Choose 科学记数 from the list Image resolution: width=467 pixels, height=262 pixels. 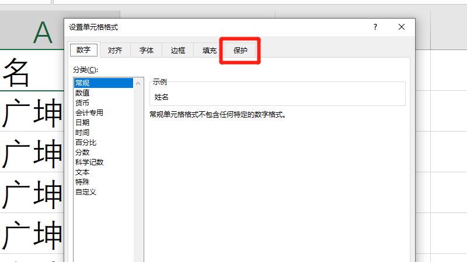pos(89,162)
